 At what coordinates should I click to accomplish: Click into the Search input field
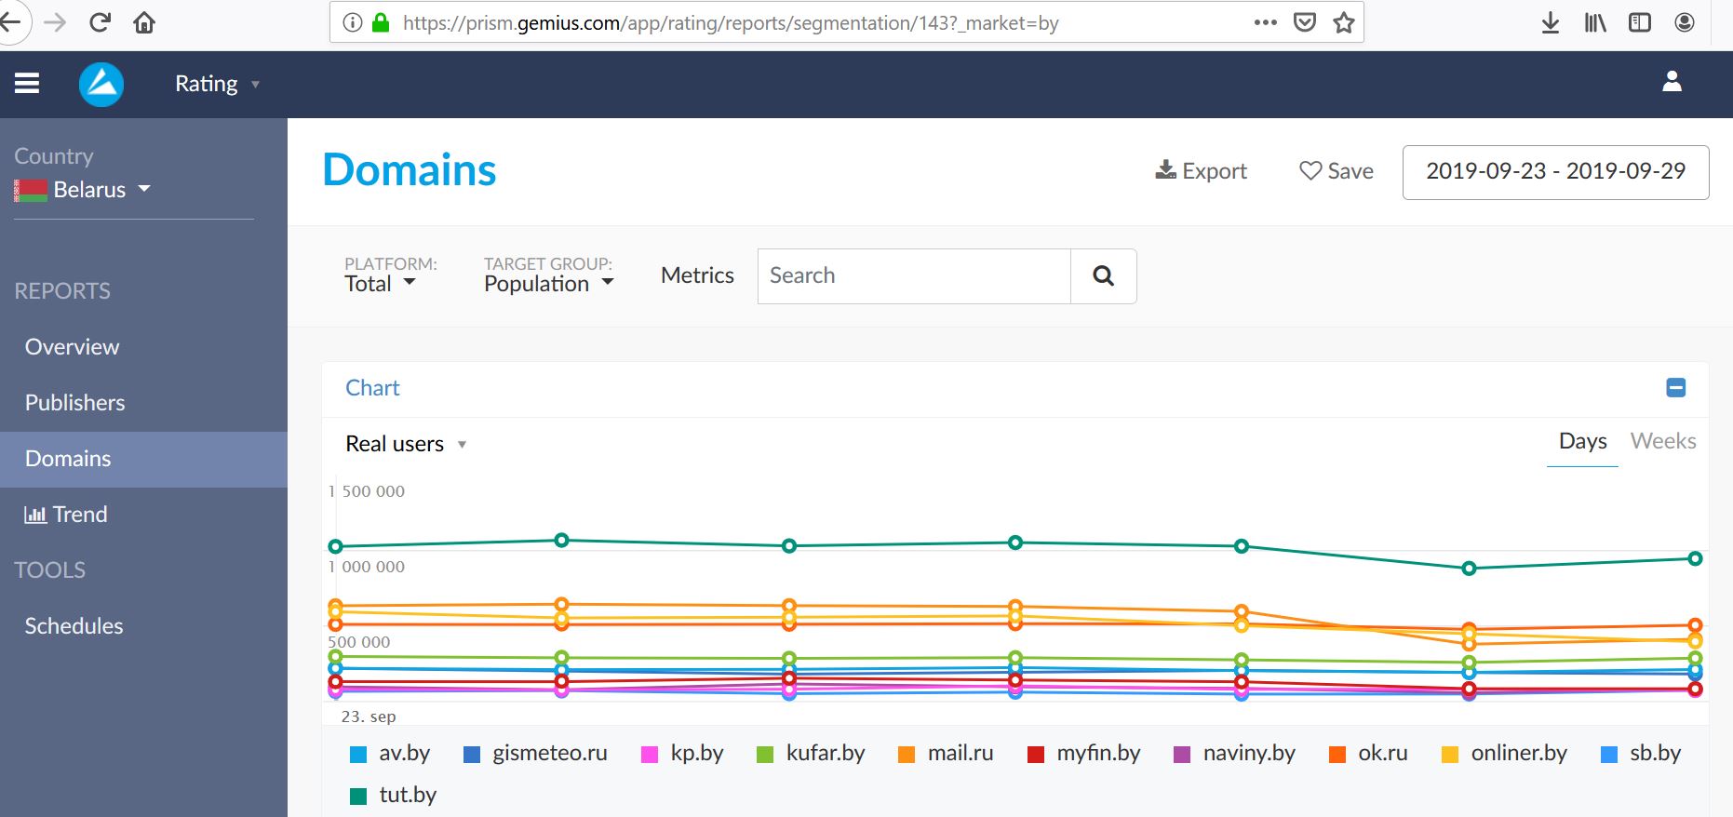(913, 275)
